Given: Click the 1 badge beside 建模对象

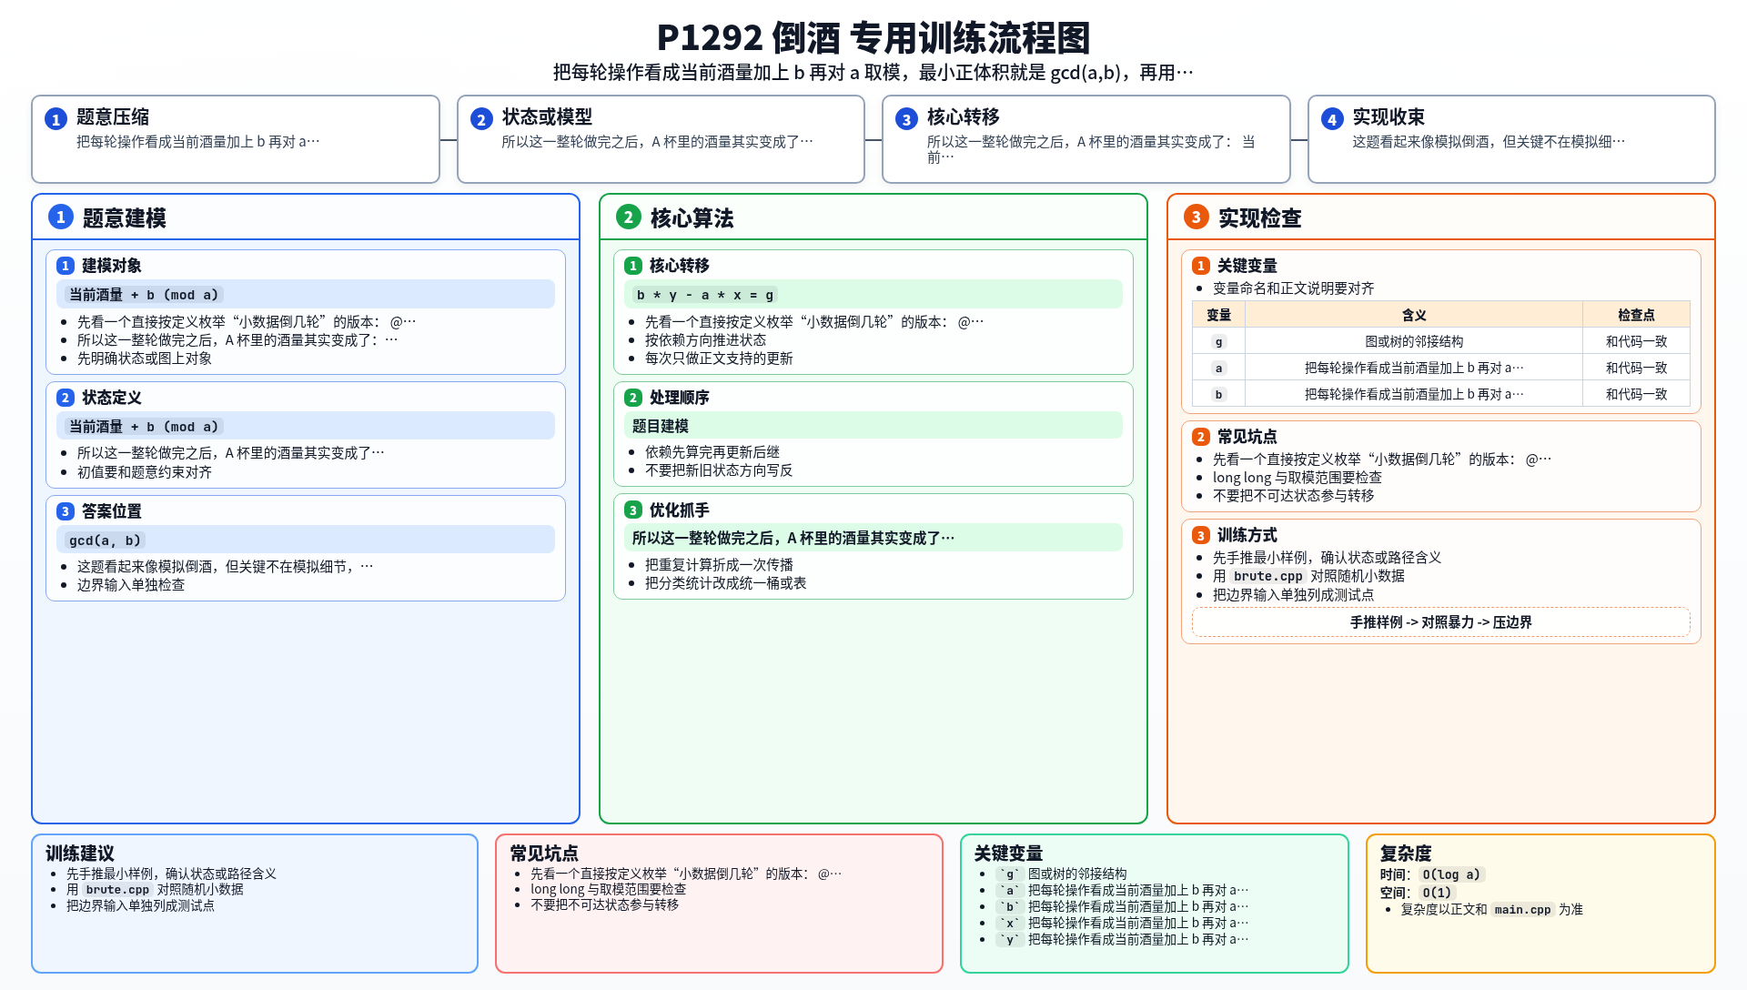Looking at the screenshot, I should tap(66, 266).
